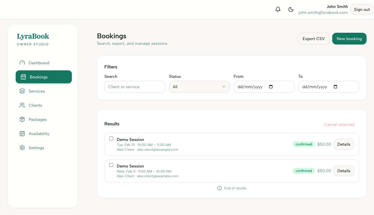Viewport: 374px width, 215px height.
Task: Click the Clients people icon
Action: [x=22, y=105]
